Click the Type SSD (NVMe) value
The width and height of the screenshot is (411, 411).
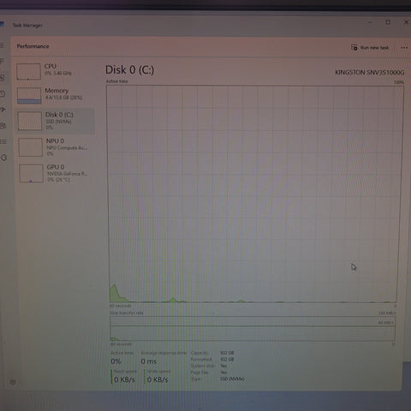point(232,379)
